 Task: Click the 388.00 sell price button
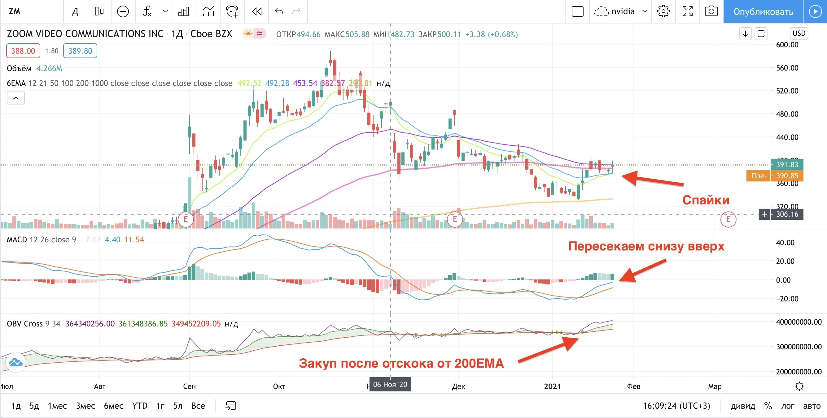23,51
